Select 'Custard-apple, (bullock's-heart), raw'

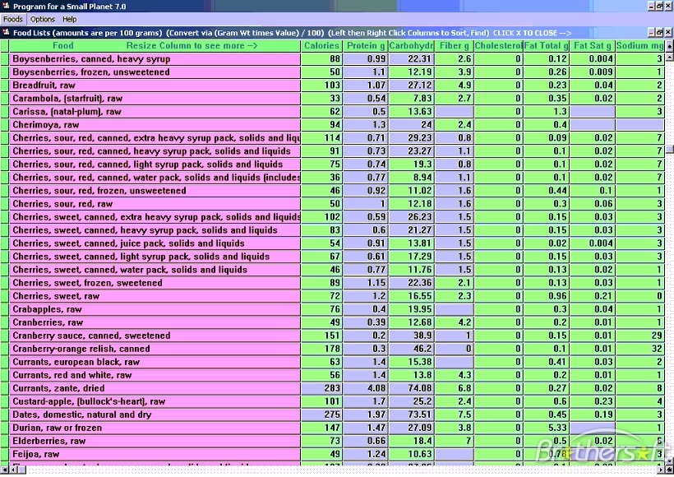[155, 401]
